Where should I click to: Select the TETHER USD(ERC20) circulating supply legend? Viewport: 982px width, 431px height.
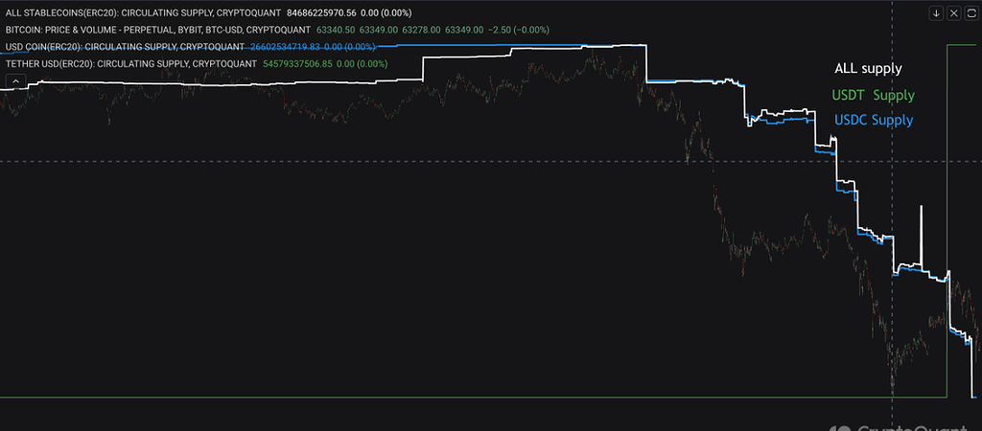tap(130, 63)
